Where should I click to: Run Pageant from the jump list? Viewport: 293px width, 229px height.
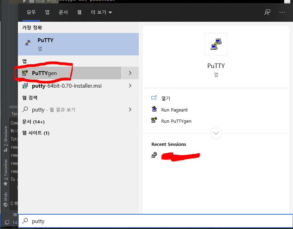pyautogui.click(x=174, y=110)
